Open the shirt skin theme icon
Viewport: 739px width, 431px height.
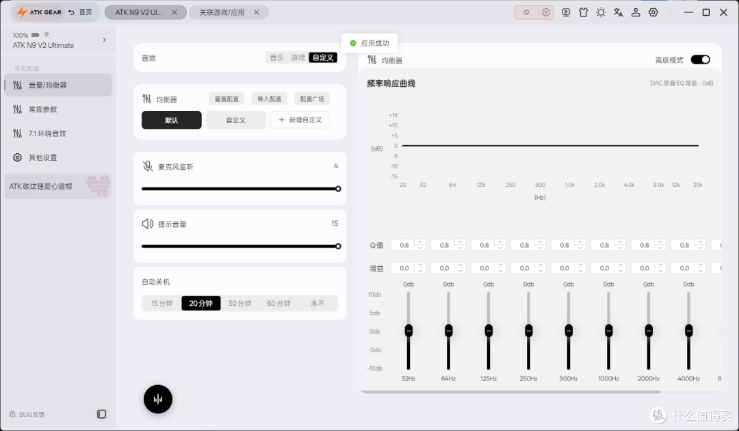point(584,12)
